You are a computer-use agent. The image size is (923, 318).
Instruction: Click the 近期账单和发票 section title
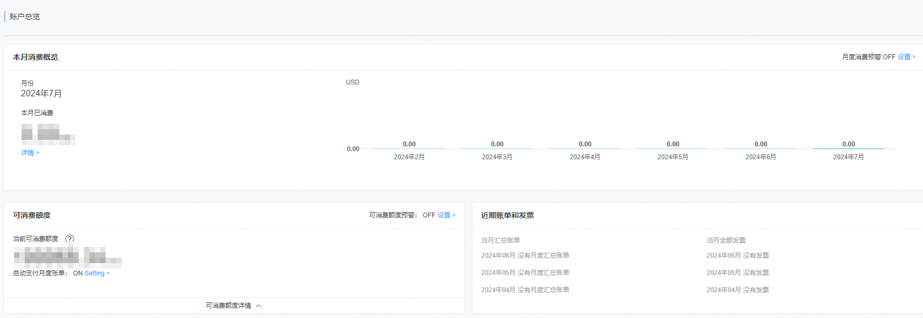point(508,215)
